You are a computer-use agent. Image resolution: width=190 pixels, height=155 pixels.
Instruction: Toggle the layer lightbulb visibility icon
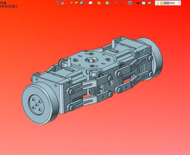click(x=158, y=3)
